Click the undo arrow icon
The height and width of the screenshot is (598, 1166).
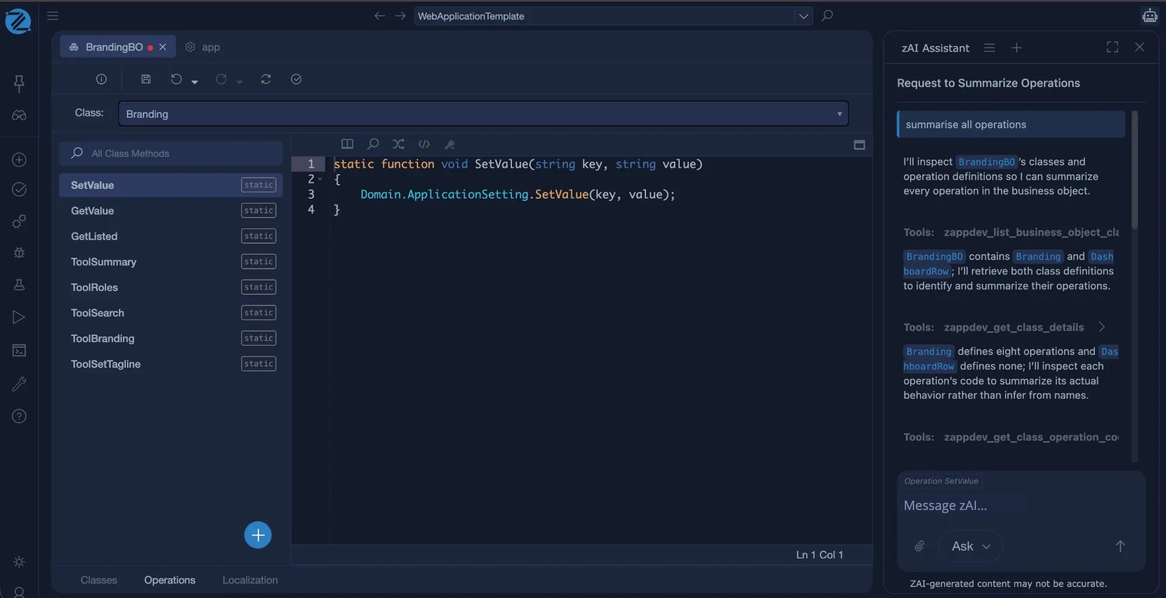pyautogui.click(x=177, y=79)
